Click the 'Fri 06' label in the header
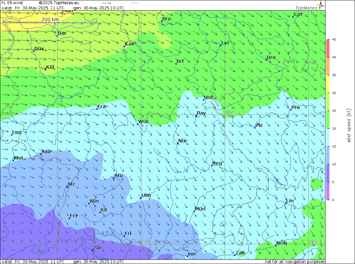Image resolution: width=355 pixels, height=264 pixels. click(x=107, y=3)
